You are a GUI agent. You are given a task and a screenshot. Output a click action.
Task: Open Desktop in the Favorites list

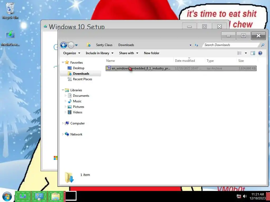(79, 68)
